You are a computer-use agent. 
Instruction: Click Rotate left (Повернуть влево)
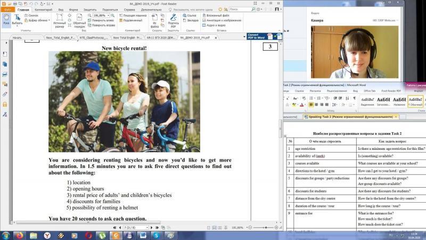(x=101, y=20)
